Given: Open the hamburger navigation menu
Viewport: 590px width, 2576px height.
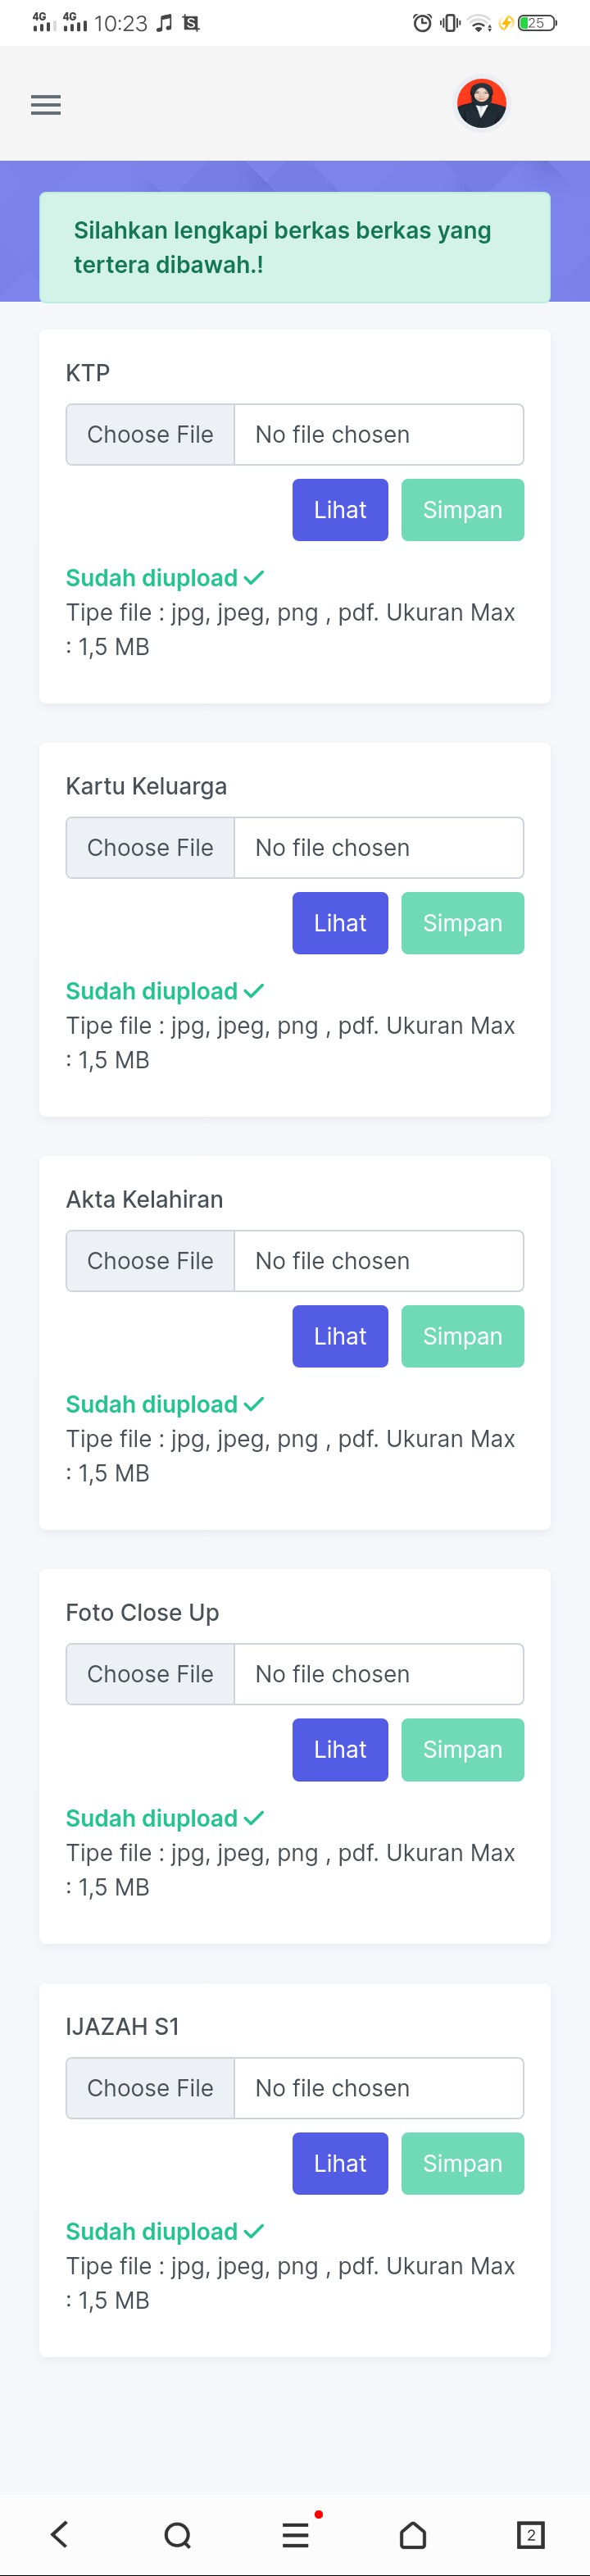Looking at the screenshot, I should pos(46,105).
